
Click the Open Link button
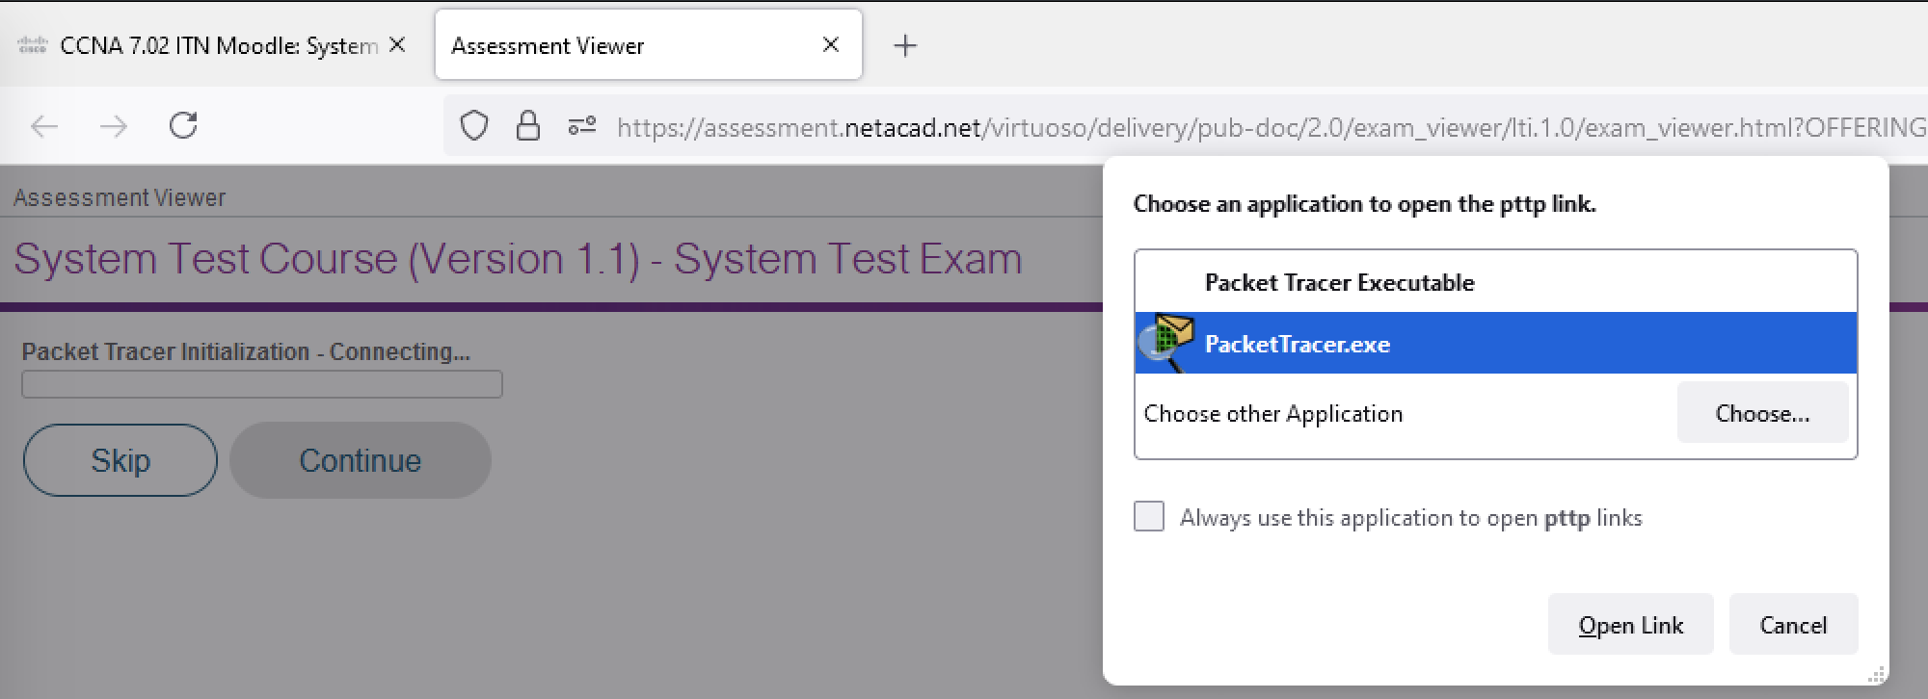tap(1630, 625)
